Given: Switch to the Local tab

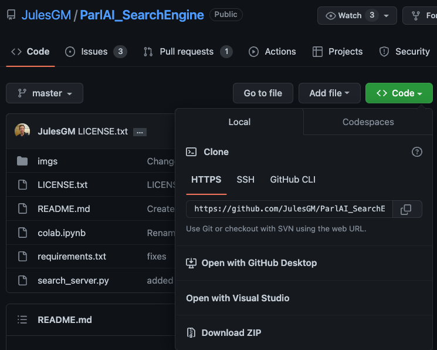Looking at the screenshot, I should (x=239, y=122).
